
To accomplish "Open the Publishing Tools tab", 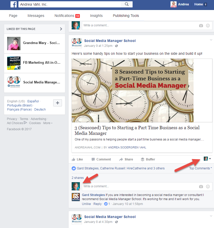I will (126, 16).
